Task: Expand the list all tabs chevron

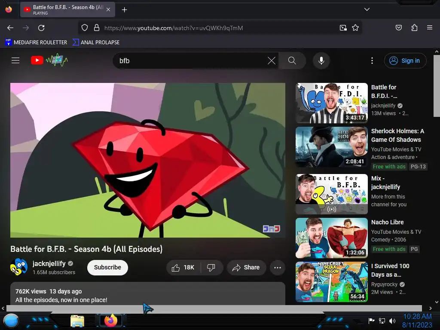Action: pyautogui.click(x=367, y=9)
